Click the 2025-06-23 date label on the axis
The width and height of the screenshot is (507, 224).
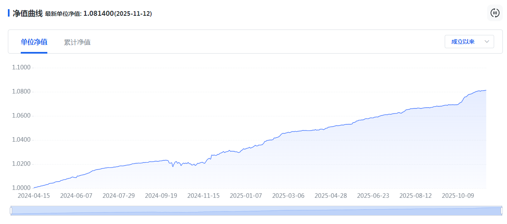373,195
